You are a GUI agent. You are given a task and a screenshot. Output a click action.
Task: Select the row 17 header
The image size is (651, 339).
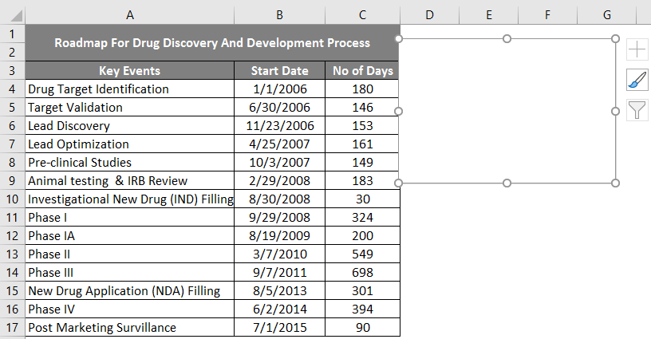pos(13,327)
